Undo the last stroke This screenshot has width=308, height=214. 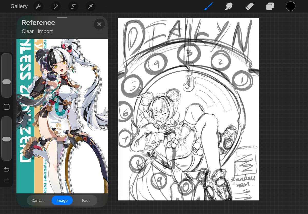[x=6, y=169]
